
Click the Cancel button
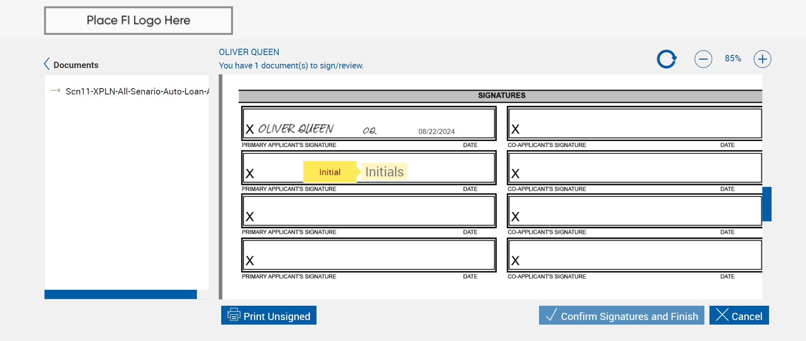pyautogui.click(x=739, y=315)
